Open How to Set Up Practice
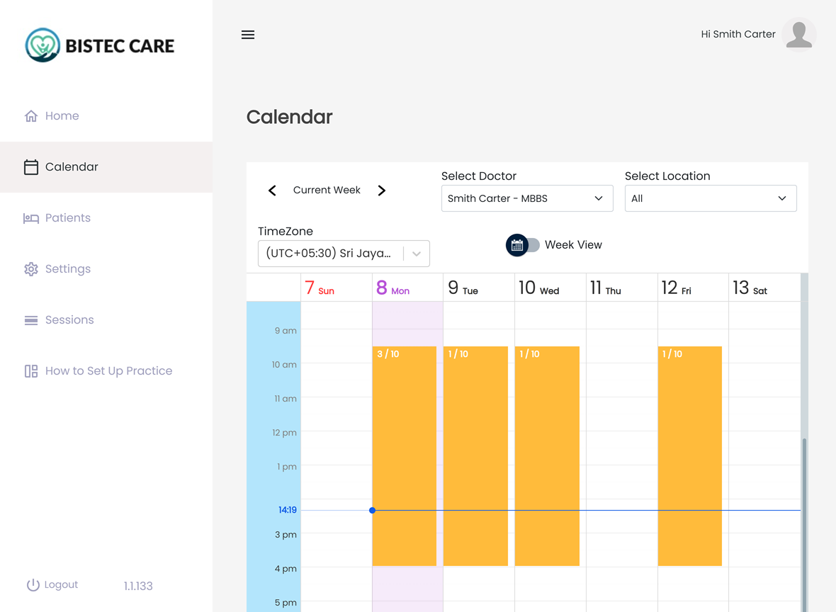836x612 pixels. coord(108,371)
